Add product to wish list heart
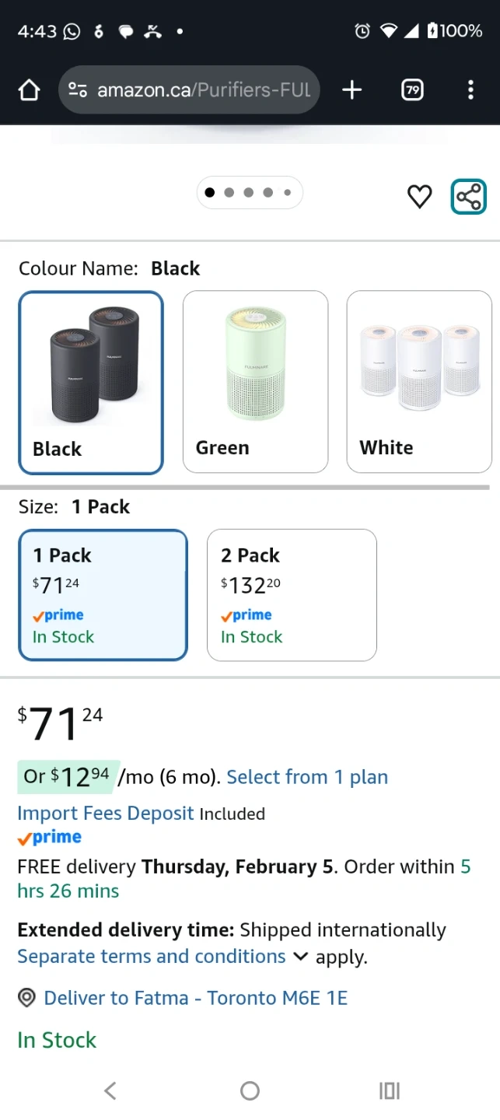Viewport: 500px width, 1120px height. (419, 196)
